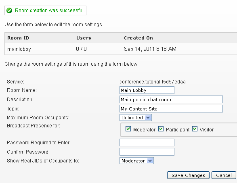Viewport: 237px width, 183px height.
Task: Disable the Visitor presence checkbox
Action: (x=195, y=129)
